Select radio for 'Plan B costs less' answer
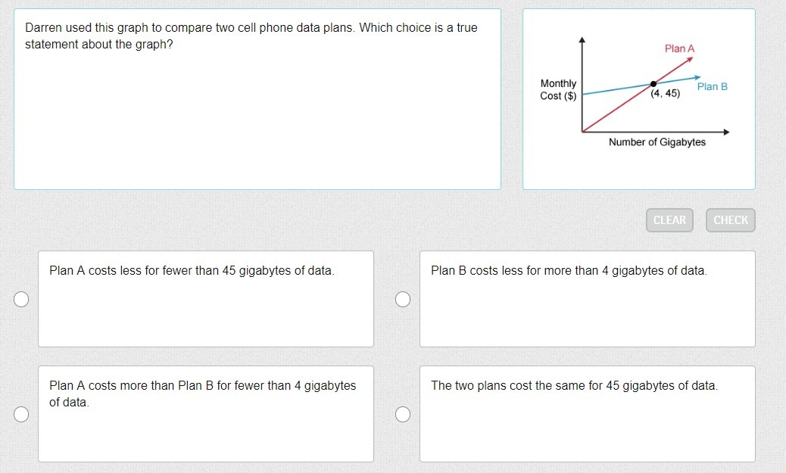This screenshot has width=786, height=473. click(x=404, y=300)
